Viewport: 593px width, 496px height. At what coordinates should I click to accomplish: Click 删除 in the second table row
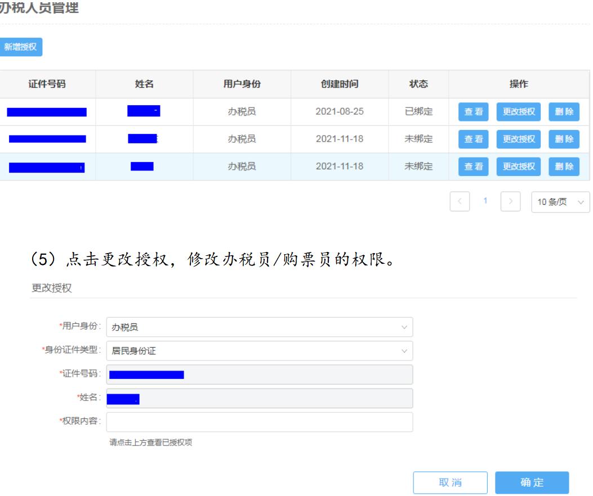pos(564,139)
